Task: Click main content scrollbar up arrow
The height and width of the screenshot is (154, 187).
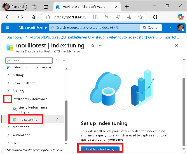Action: [x=184, y=59]
